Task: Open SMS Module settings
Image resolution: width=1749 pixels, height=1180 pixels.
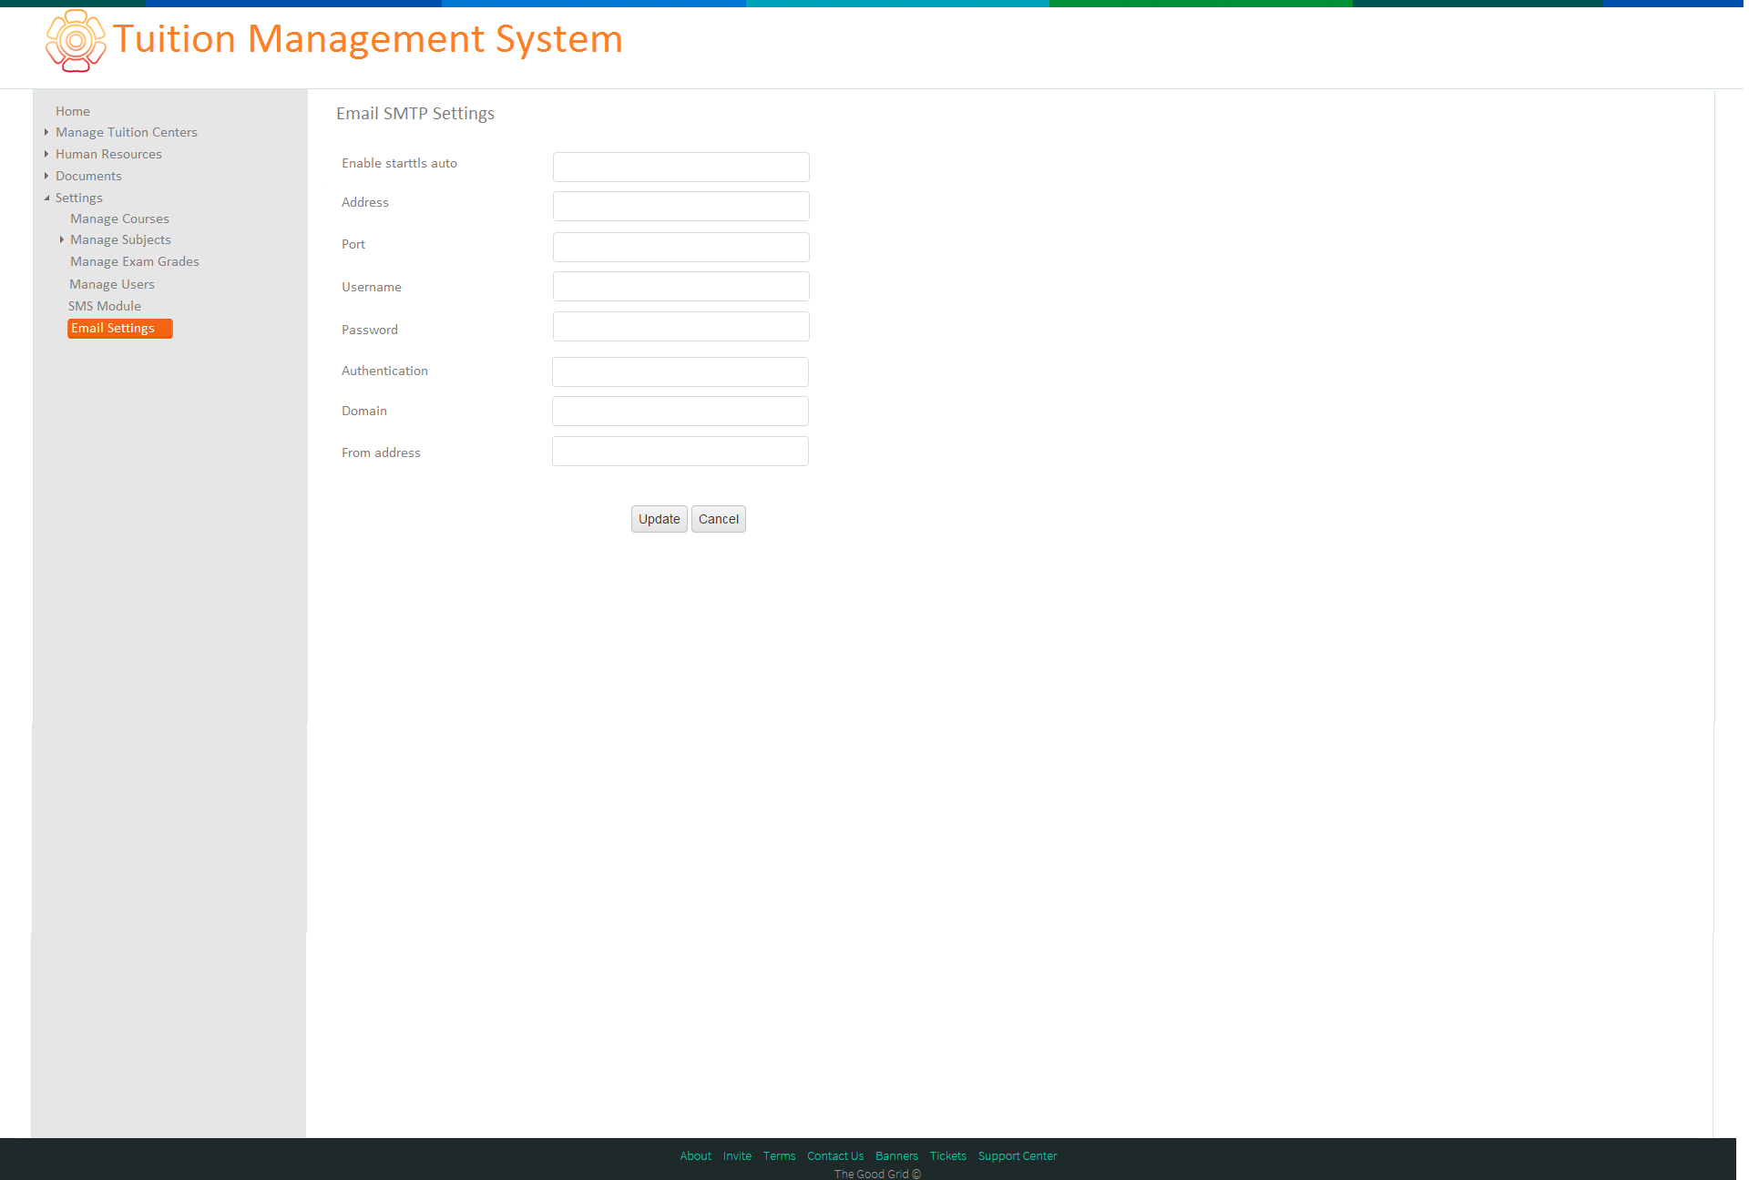Action: [x=105, y=306]
